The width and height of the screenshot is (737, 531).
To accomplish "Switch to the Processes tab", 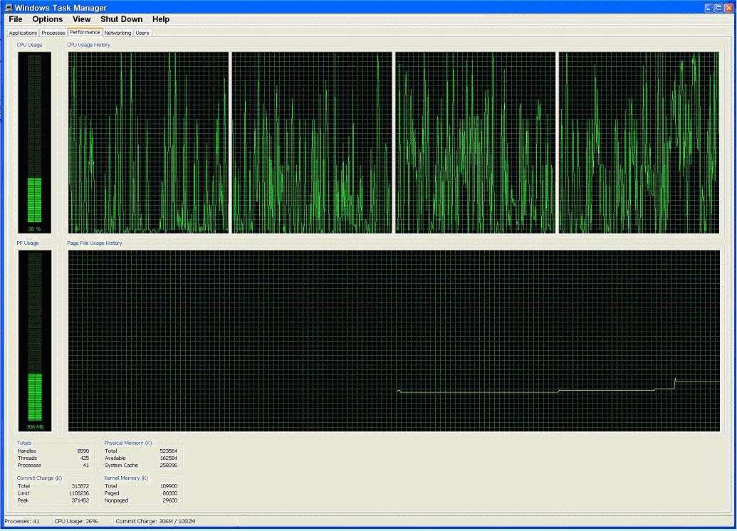I will pyautogui.click(x=53, y=33).
